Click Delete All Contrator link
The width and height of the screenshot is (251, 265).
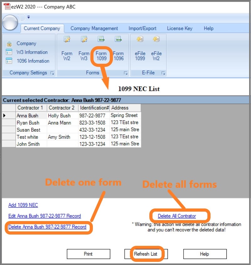coord(177,216)
